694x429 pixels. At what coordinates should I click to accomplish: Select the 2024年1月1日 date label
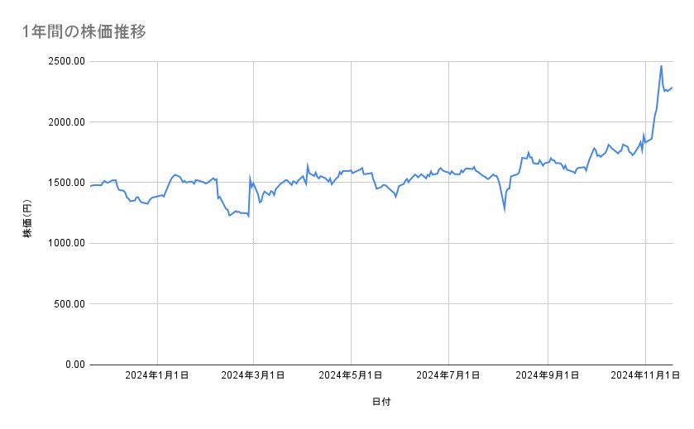[157, 375]
